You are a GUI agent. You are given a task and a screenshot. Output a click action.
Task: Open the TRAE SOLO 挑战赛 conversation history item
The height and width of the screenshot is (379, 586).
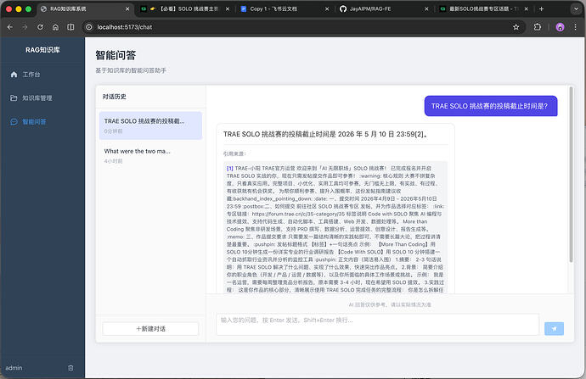pyautogui.click(x=150, y=125)
